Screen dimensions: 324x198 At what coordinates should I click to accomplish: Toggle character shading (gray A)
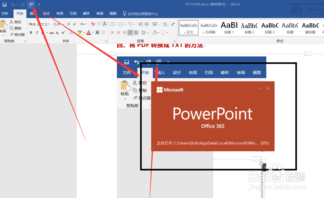point(97,32)
